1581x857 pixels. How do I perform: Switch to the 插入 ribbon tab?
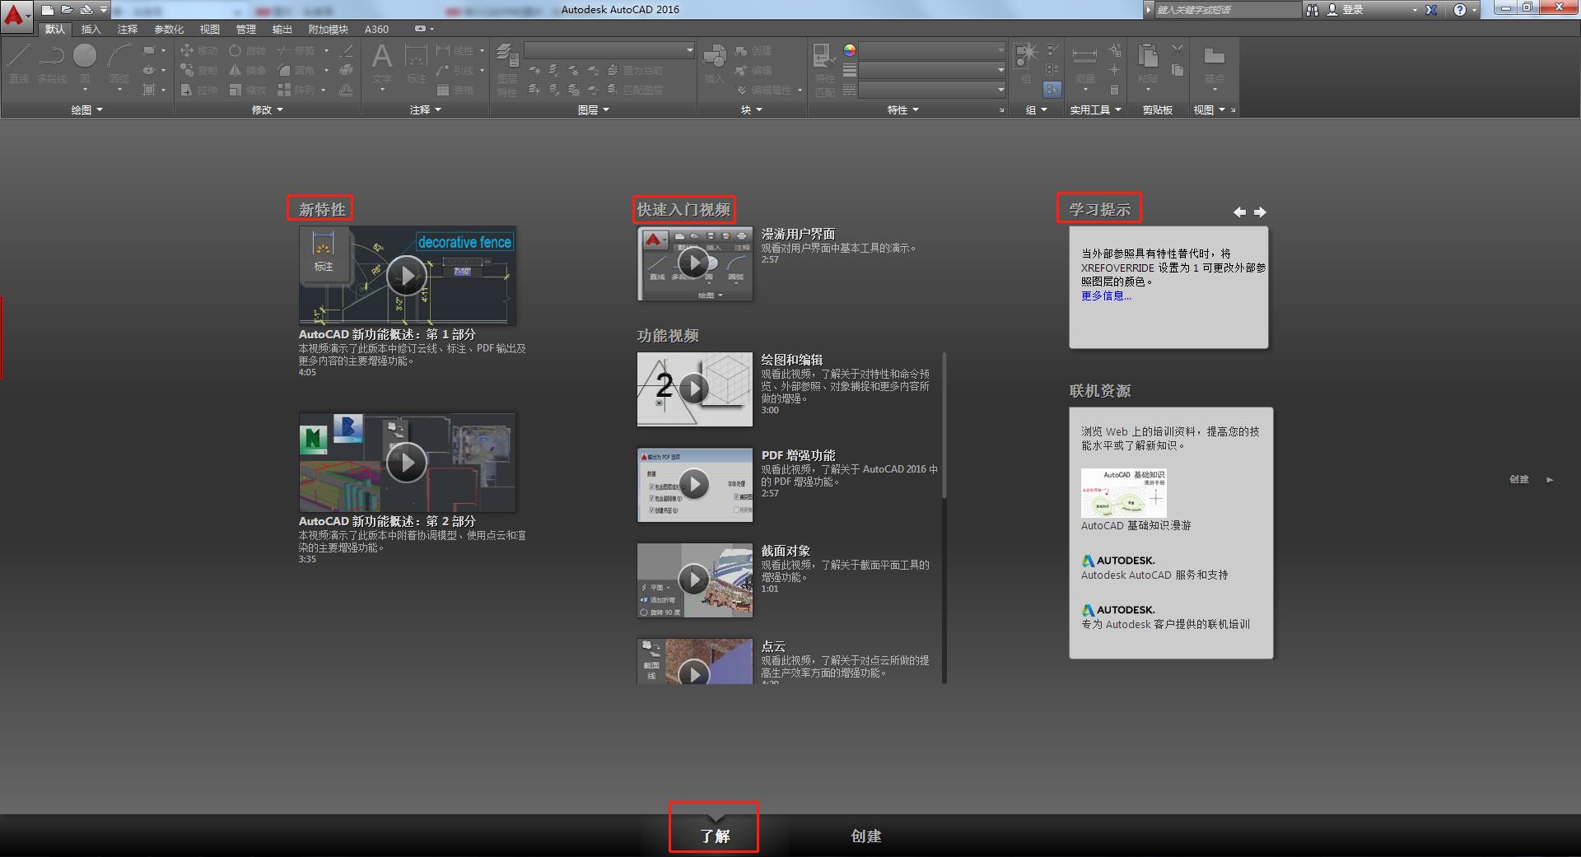[91, 29]
